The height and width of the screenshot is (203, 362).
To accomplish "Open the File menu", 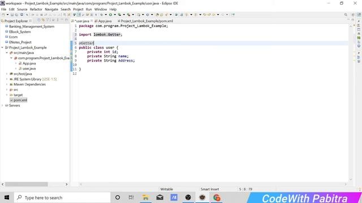I will point(4,9).
